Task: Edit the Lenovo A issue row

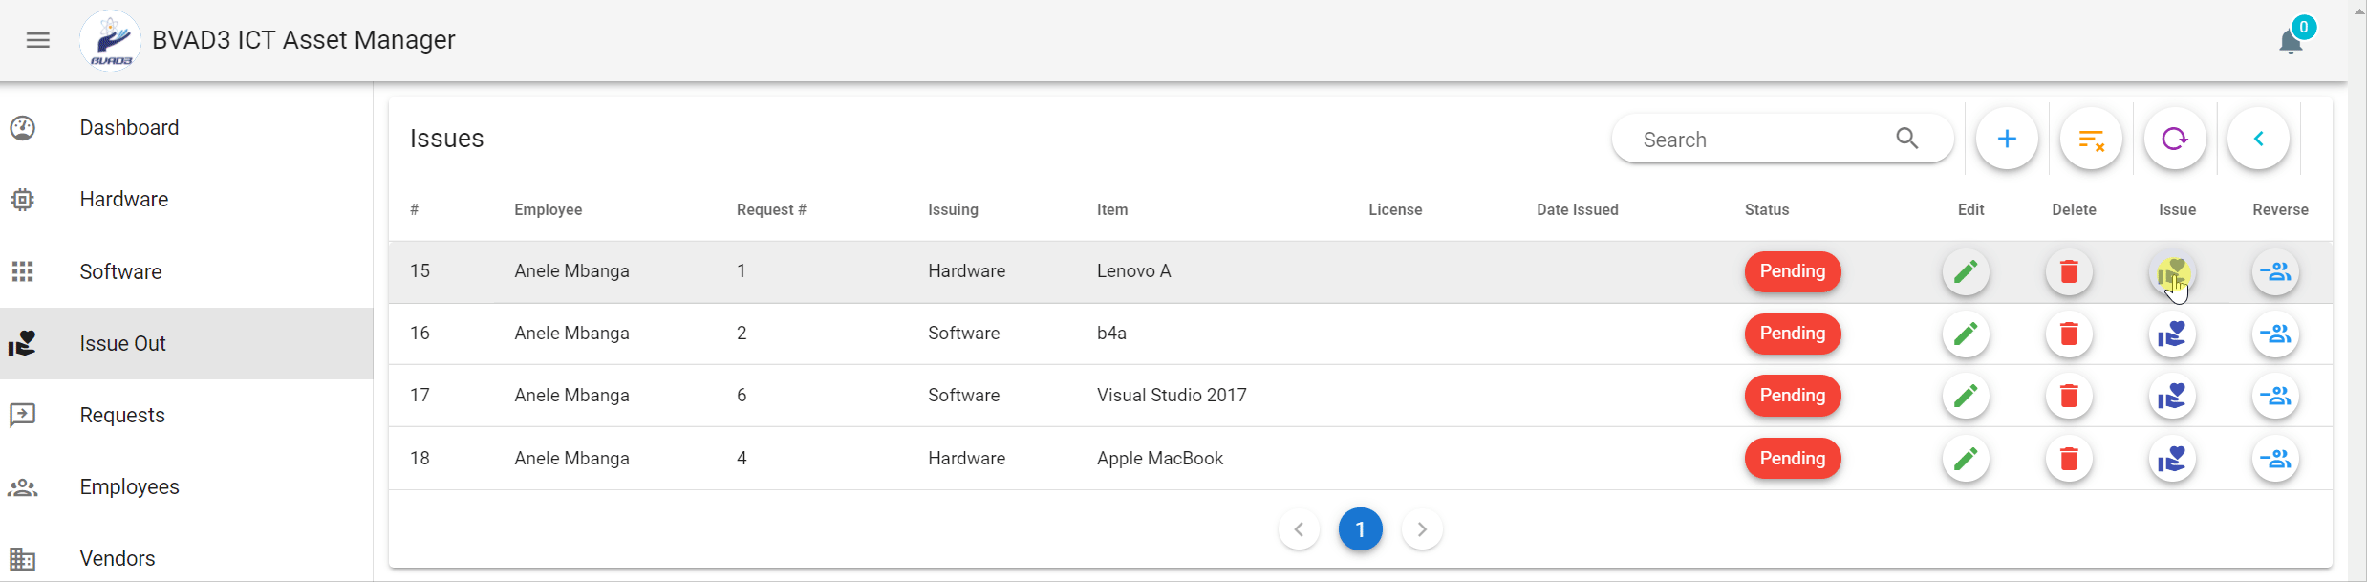Action: pyautogui.click(x=1966, y=272)
